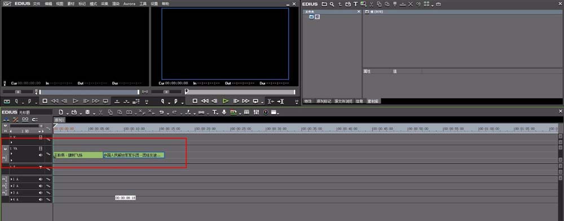Create new sequence from timeline toolbar
Screen dimensions: 564x221
click(x=61, y=112)
